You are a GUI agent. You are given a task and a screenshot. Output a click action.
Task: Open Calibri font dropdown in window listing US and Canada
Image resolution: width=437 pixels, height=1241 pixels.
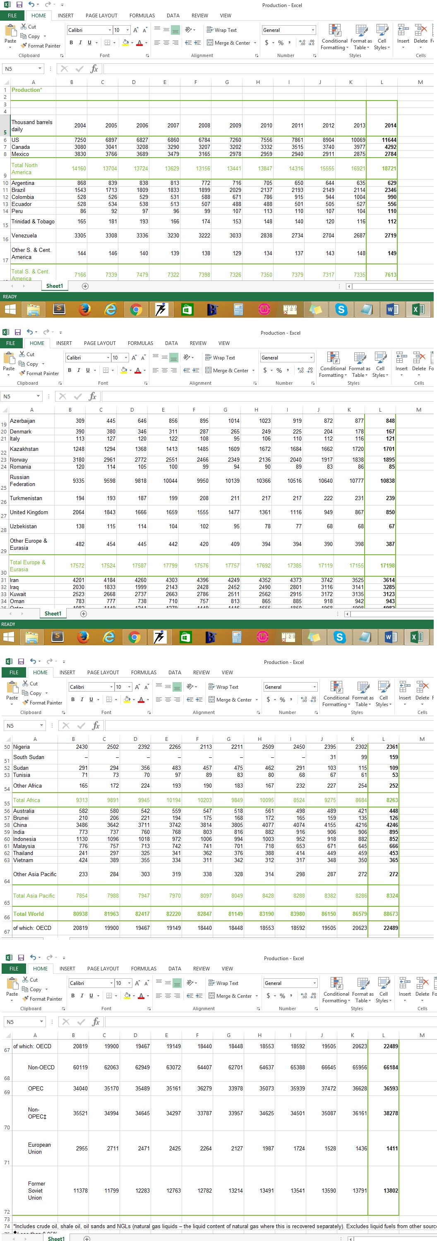[109, 30]
